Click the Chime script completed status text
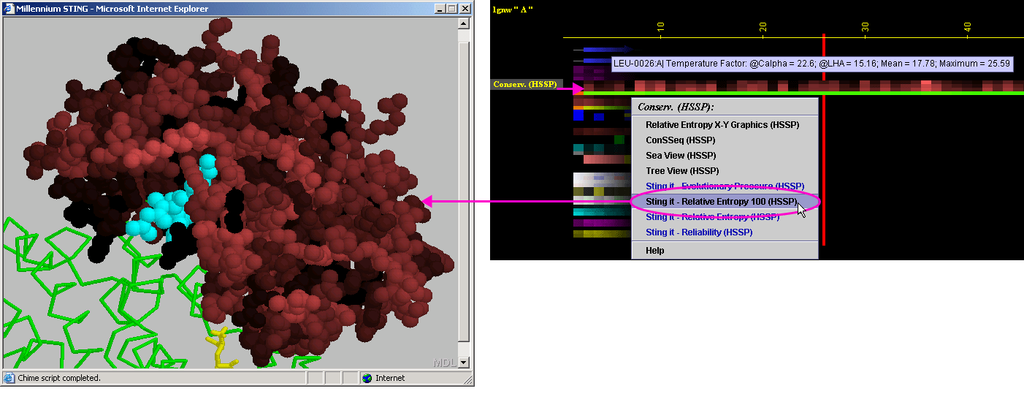Viewport: 1024px width, 394px height. pos(59,378)
